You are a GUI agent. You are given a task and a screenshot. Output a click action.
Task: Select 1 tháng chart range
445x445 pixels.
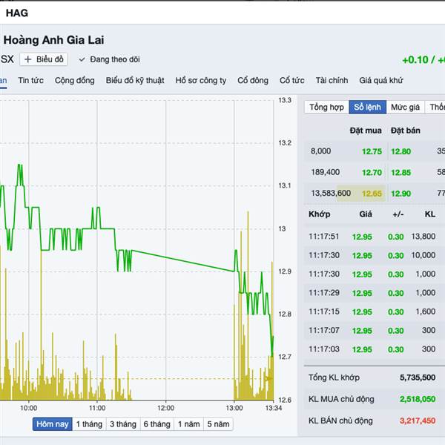(89, 424)
